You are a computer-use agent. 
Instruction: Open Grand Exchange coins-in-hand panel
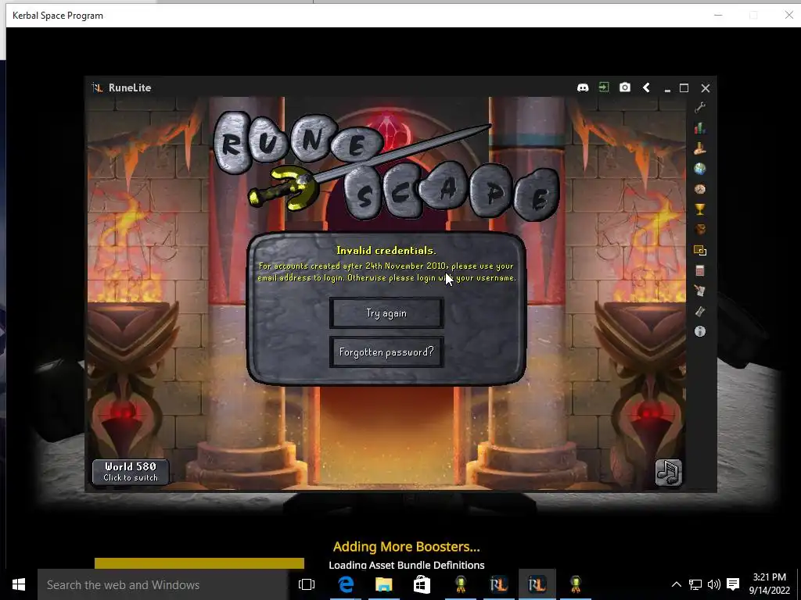[x=700, y=148]
